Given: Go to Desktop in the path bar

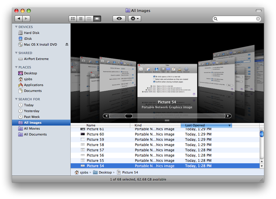Looking at the screenshot, I should coord(102,172).
